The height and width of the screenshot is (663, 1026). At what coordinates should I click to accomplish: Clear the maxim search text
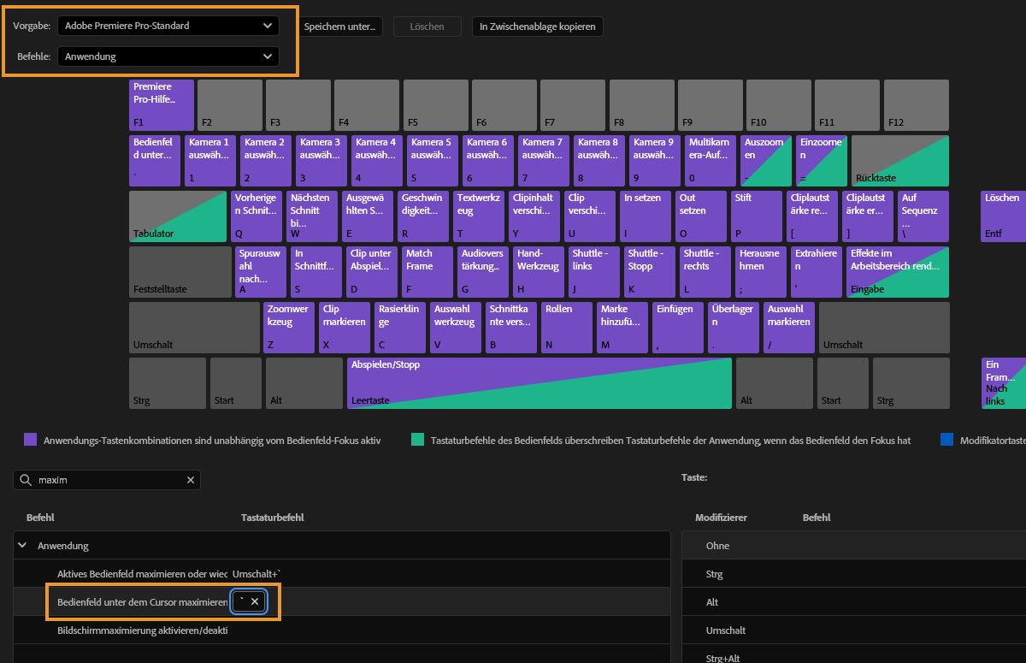190,480
